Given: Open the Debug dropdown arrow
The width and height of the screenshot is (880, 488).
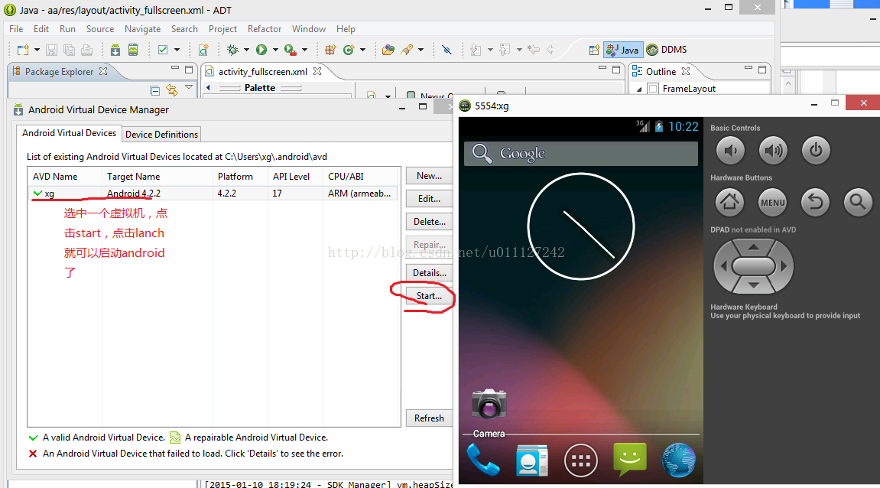Looking at the screenshot, I should (246, 50).
